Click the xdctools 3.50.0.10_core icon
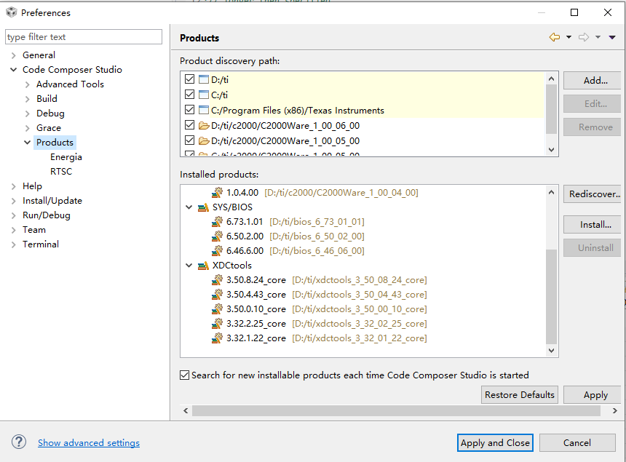This screenshot has width=626, height=462. coord(217,308)
